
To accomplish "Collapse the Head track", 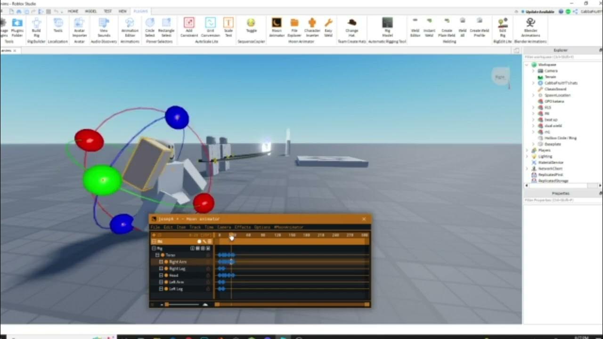I will pos(161,275).
